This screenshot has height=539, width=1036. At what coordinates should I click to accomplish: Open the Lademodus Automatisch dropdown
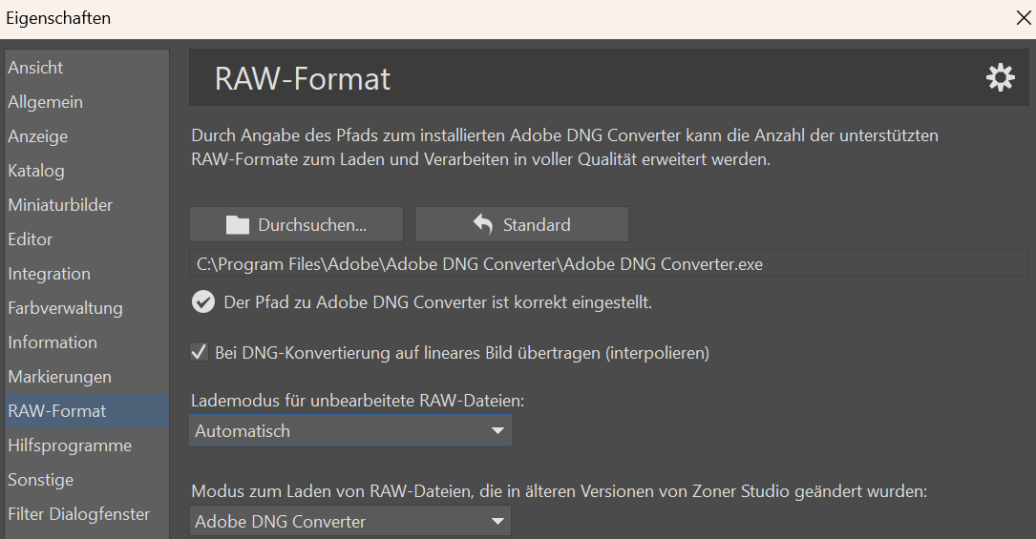[x=350, y=430]
